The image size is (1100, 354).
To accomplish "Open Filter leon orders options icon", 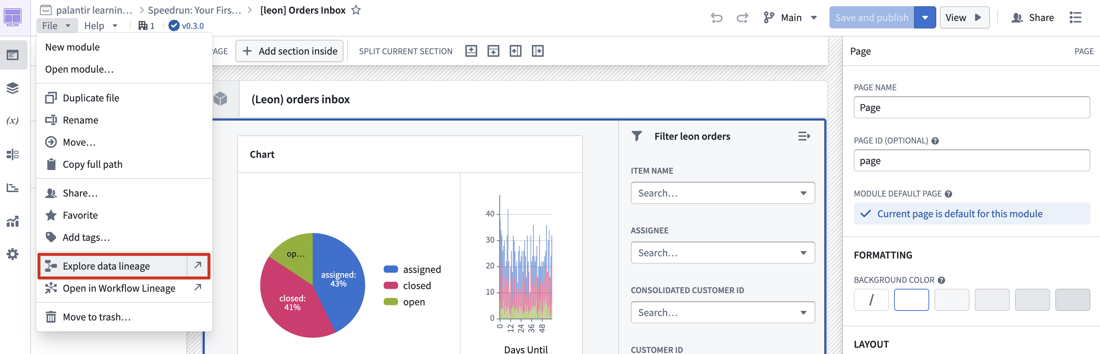I will pyautogui.click(x=804, y=136).
